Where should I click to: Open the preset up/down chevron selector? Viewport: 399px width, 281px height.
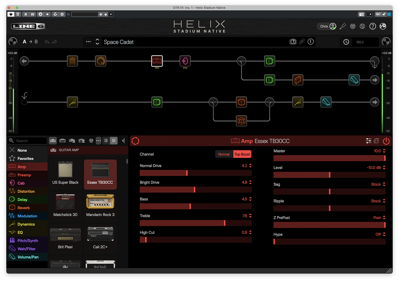[x=97, y=42]
